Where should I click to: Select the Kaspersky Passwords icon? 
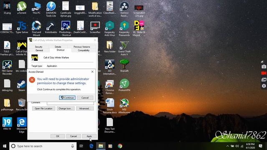pyautogui.click(x=124, y=29)
